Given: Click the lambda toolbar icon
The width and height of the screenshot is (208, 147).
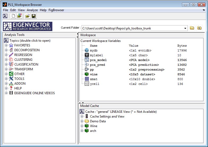Looking at the screenshot, I should click(5, 16).
